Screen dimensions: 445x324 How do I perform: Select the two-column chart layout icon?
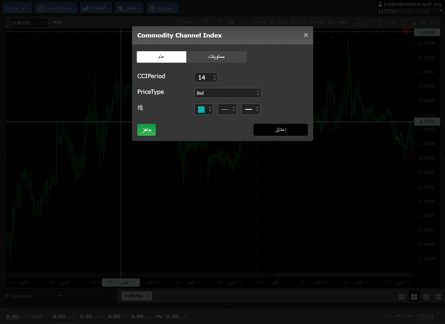426,297
